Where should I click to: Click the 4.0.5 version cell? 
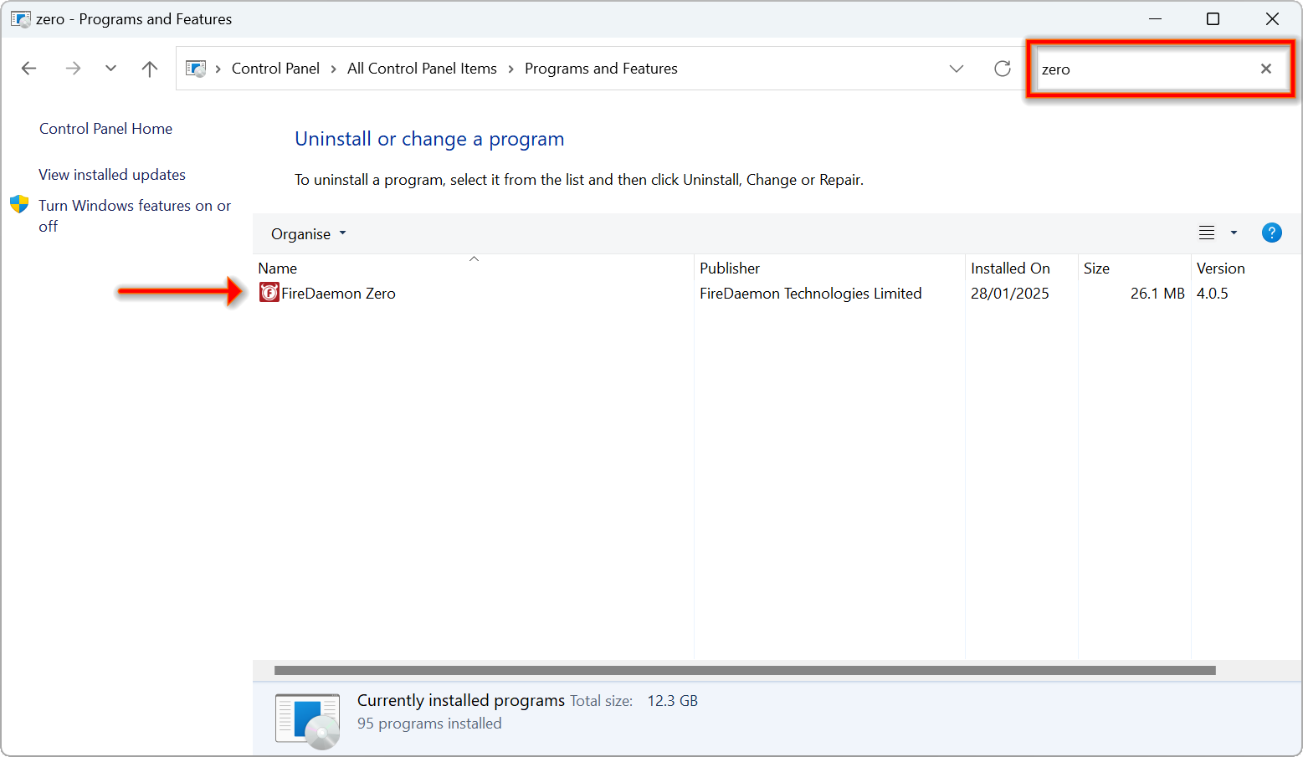pyautogui.click(x=1212, y=294)
